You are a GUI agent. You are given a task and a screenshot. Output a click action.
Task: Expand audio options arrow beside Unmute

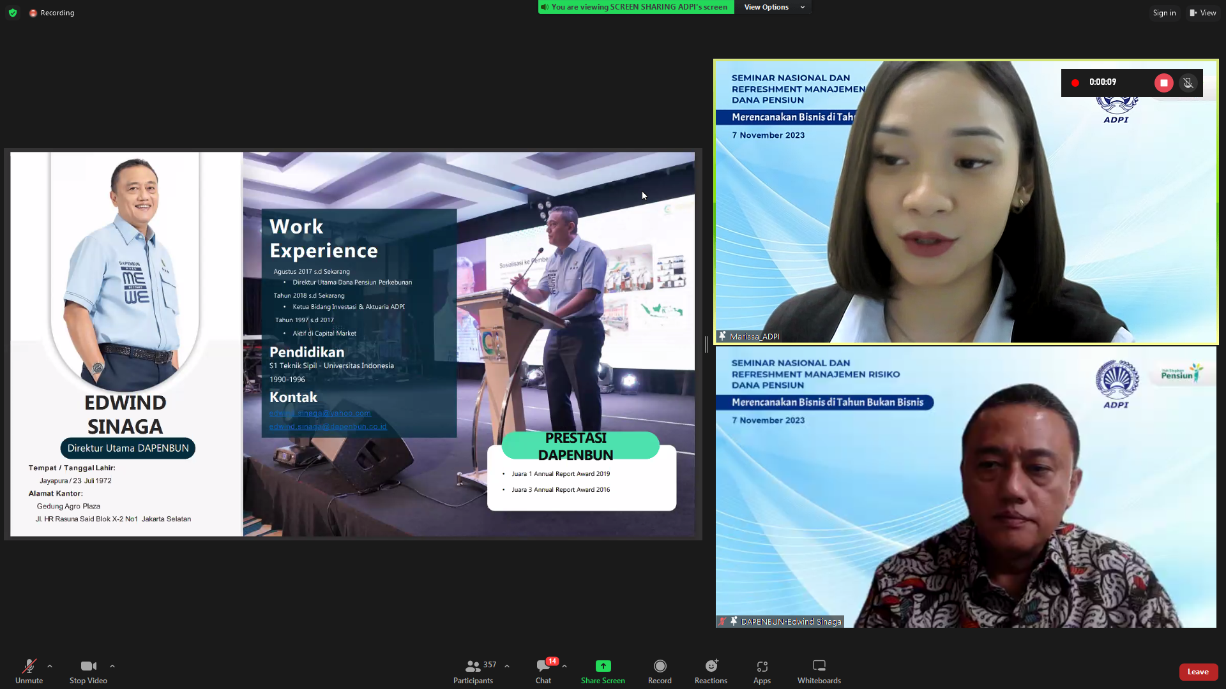[x=50, y=666]
